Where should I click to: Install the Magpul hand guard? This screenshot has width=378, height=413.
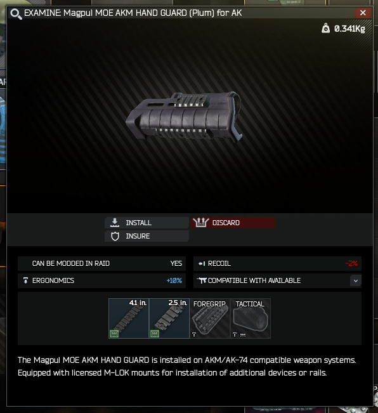point(147,223)
